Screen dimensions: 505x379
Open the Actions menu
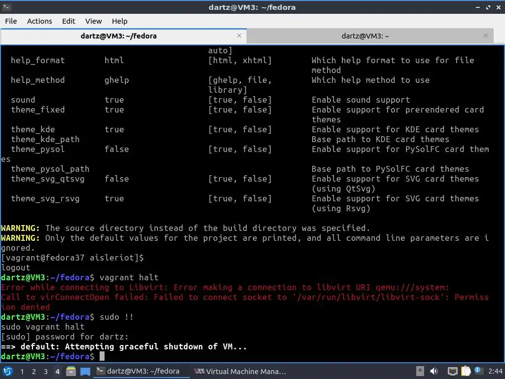click(39, 21)
